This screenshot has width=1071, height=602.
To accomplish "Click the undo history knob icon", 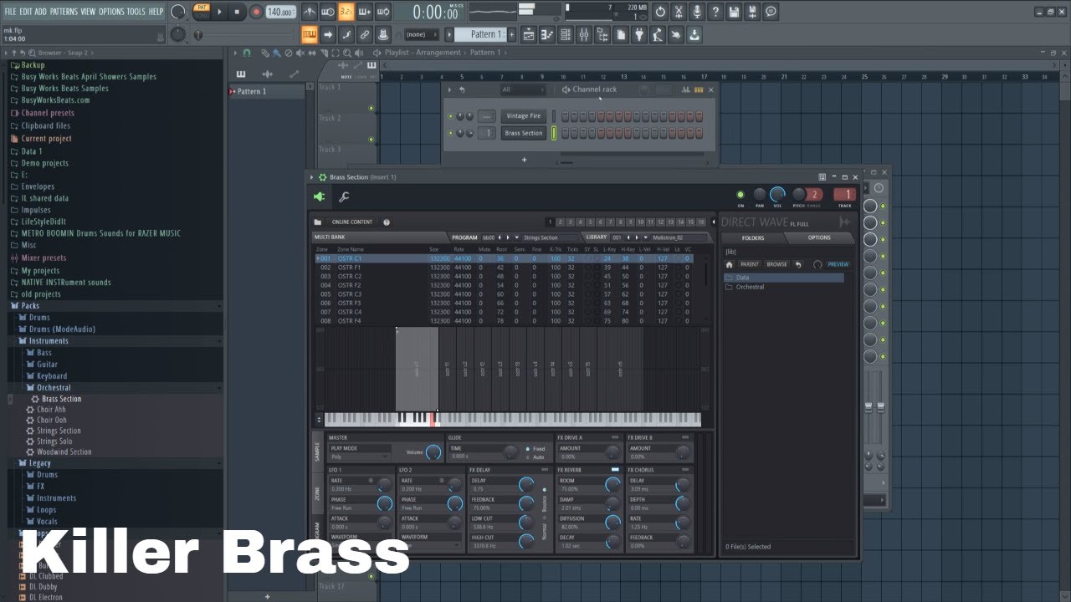I will point(660,12).
